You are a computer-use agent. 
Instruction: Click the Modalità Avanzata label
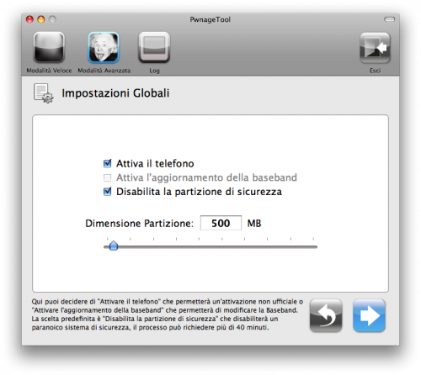click(x=104, y=71)
